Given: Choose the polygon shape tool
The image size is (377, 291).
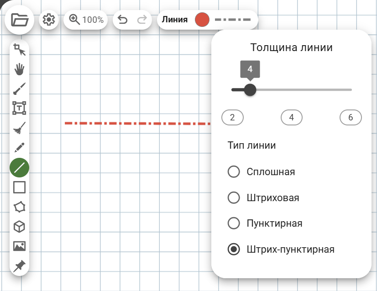Looking at the screenshot, I should point(19,207).
